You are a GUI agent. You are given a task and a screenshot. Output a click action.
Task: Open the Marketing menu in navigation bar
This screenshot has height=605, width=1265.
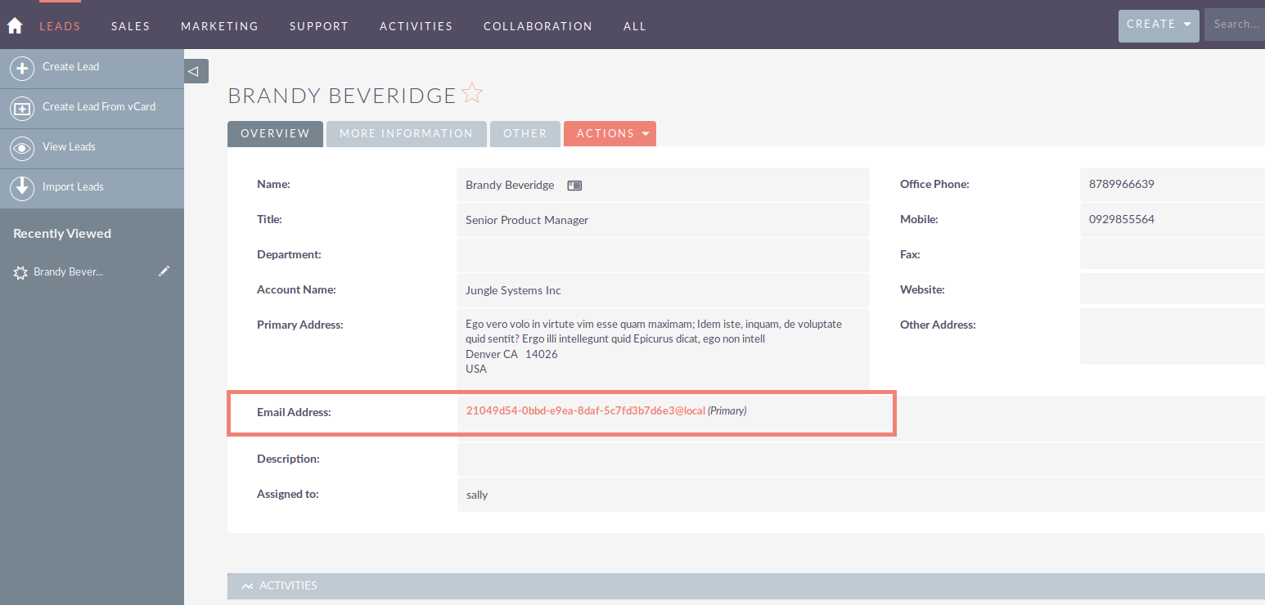(x=219, y=26)
